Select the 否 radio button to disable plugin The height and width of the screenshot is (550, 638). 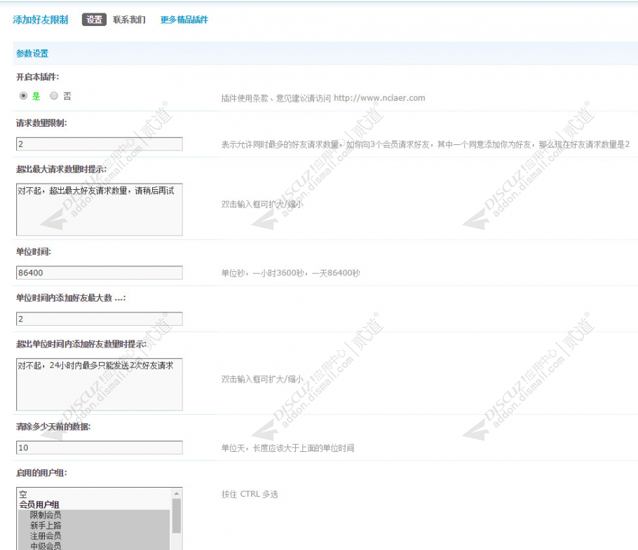pyautogui.click(x=54, y=96)
